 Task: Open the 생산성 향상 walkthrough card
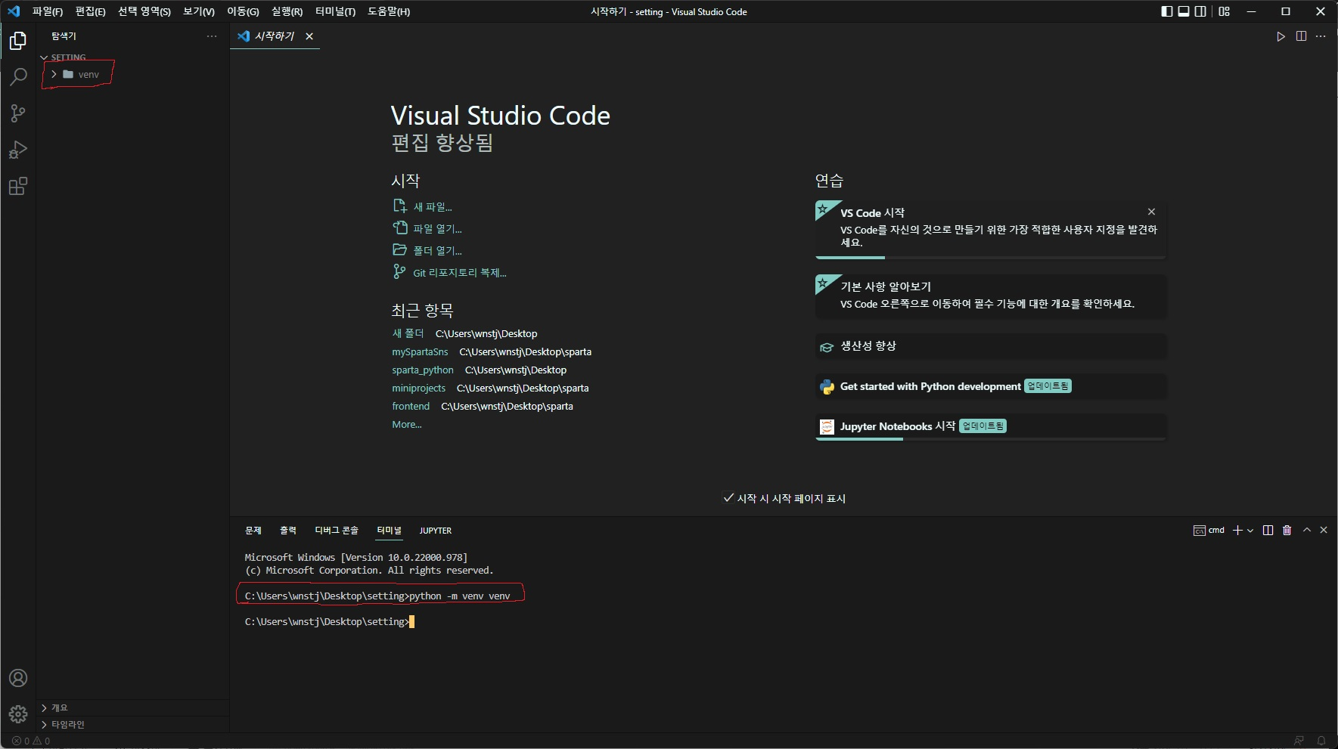click(x=991, y=346)
